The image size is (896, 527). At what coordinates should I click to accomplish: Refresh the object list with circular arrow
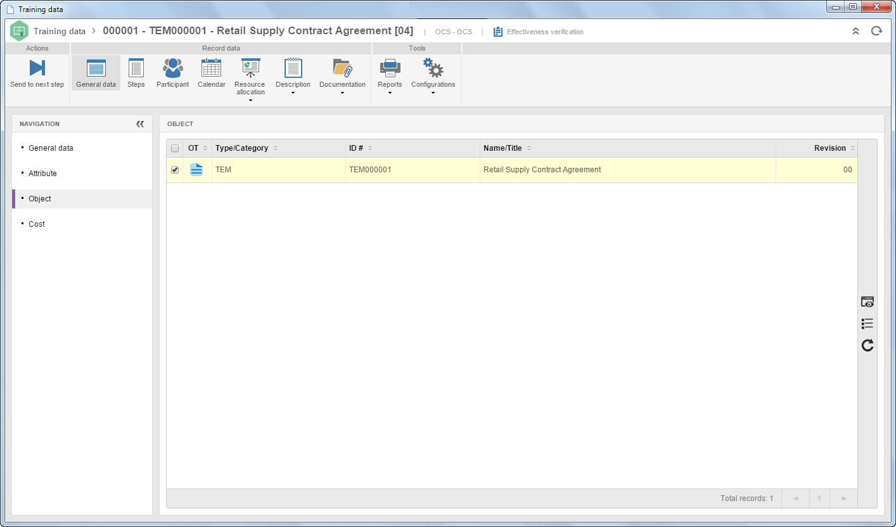(867, 345)
